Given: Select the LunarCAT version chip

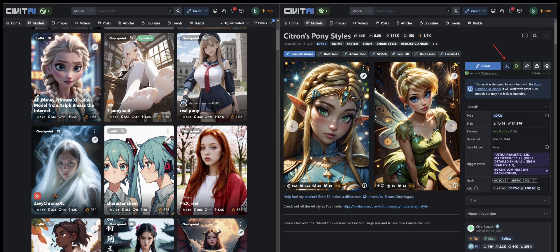Looking at the screenshot, I should tap(449, 54).
